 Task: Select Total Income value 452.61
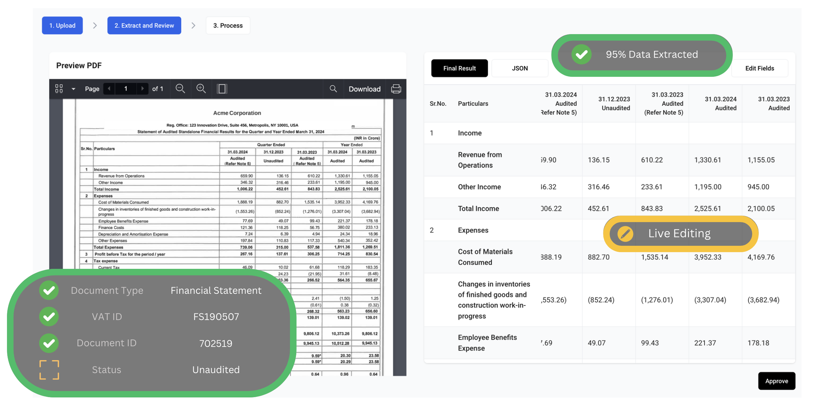[598, 209]
